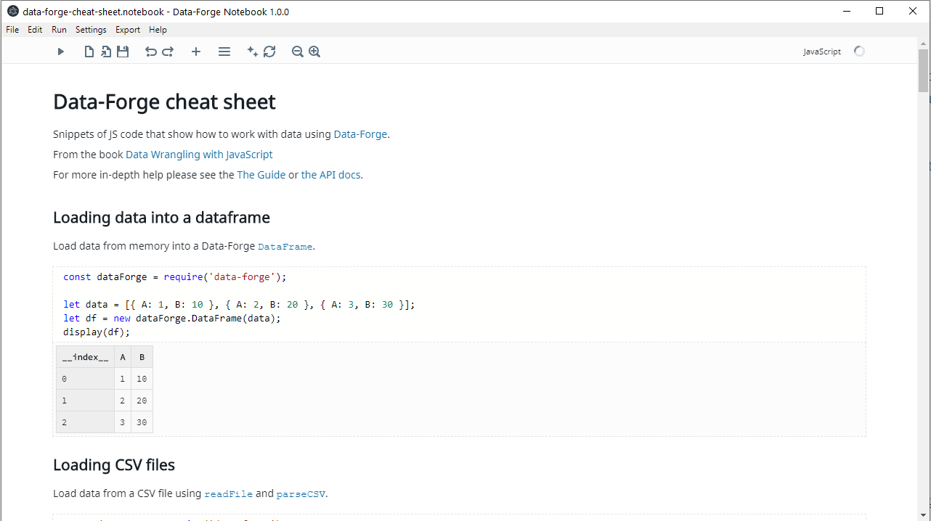The image size is (931, 521).
Task: Zoom out using the magnifier minus icon
Action: click(x=298, y=52)
